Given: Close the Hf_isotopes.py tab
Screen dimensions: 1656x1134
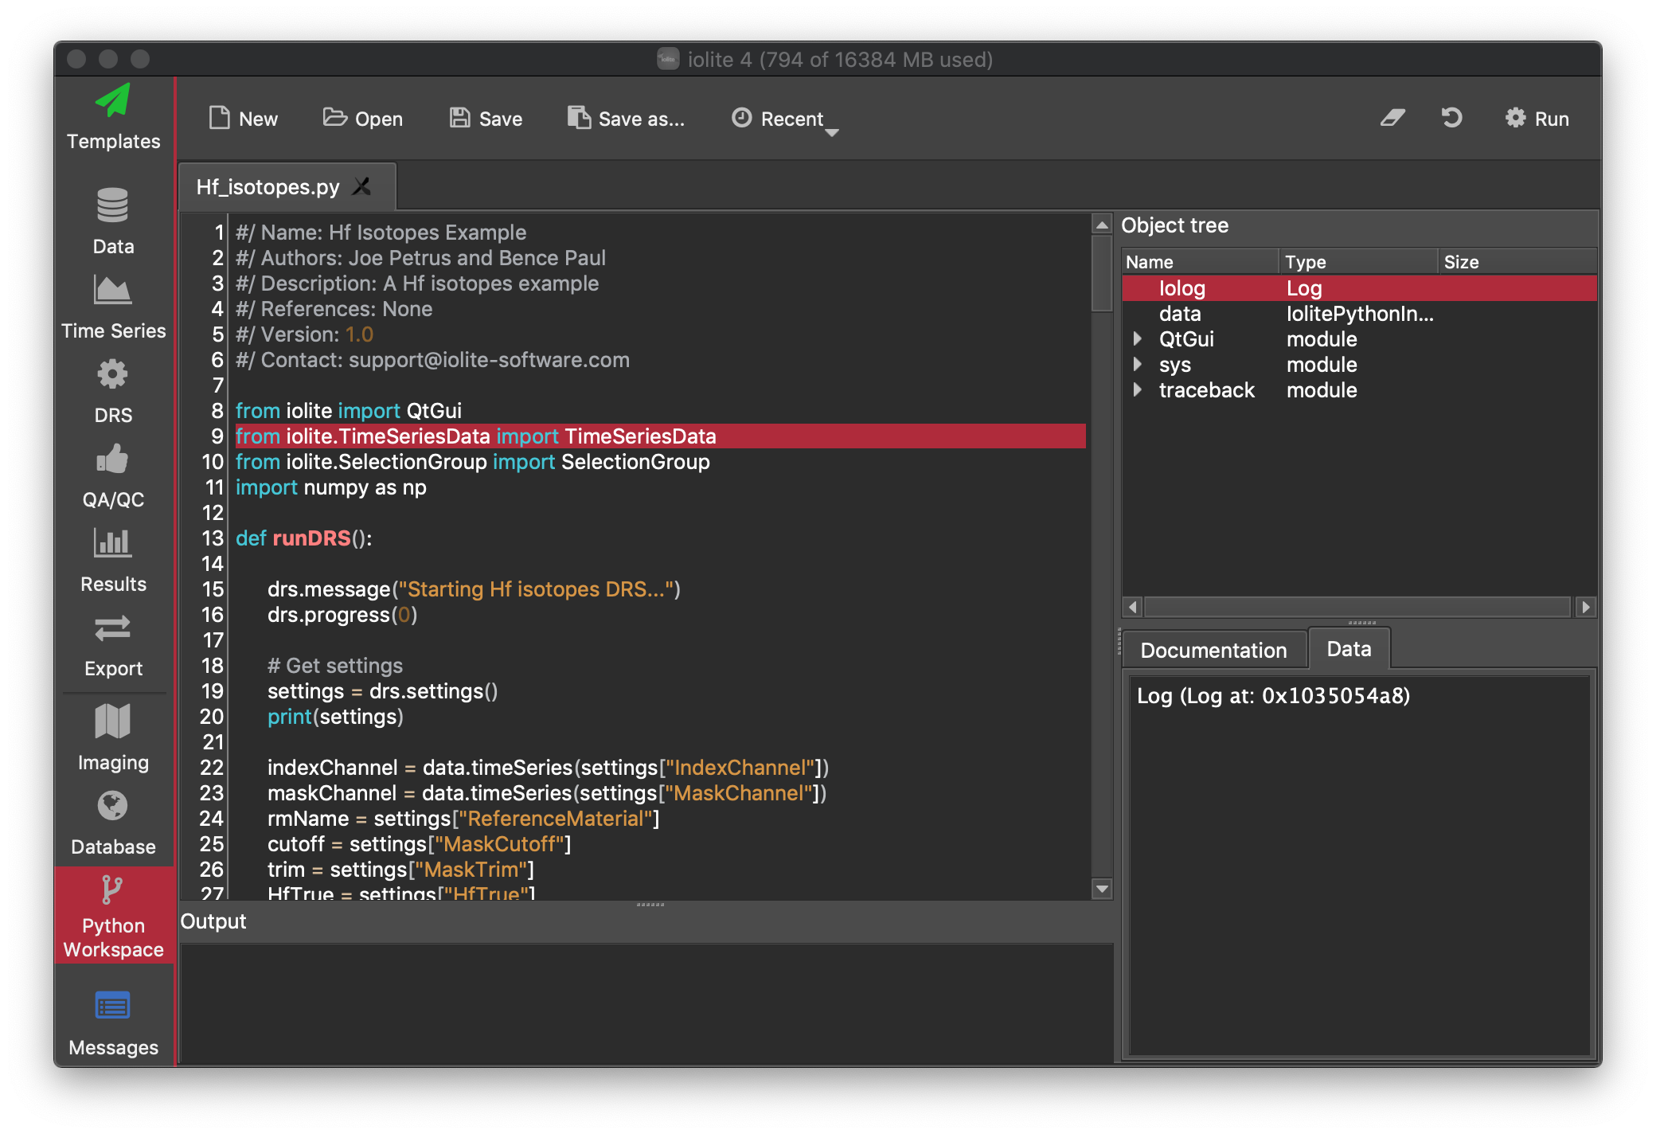Looking at the screenshot, I should [362, 186].
